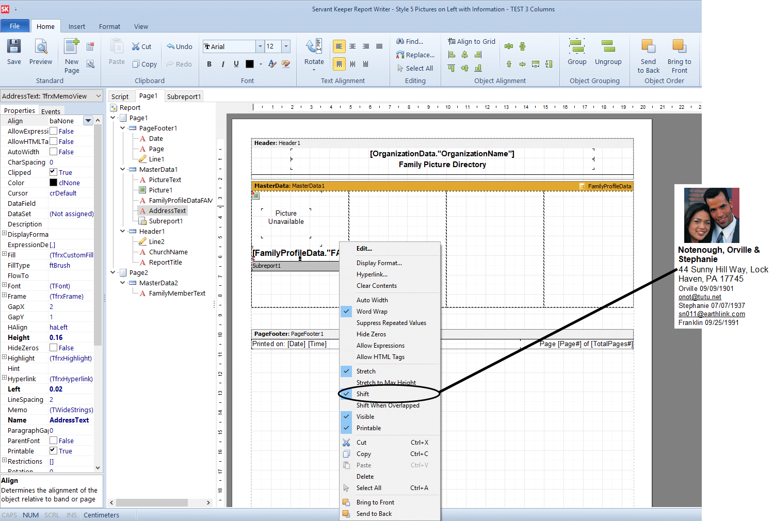Collapse the MasterData1 tree node
The image size is (774, 521).
[x=122, y=169]
